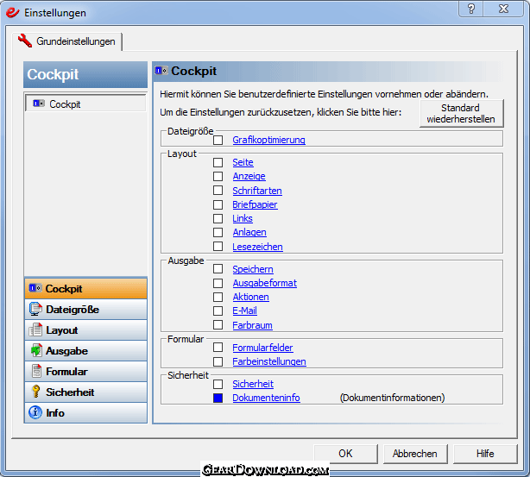
Task: Open the Sicherheit sidebar section
Action: point(85,392)
